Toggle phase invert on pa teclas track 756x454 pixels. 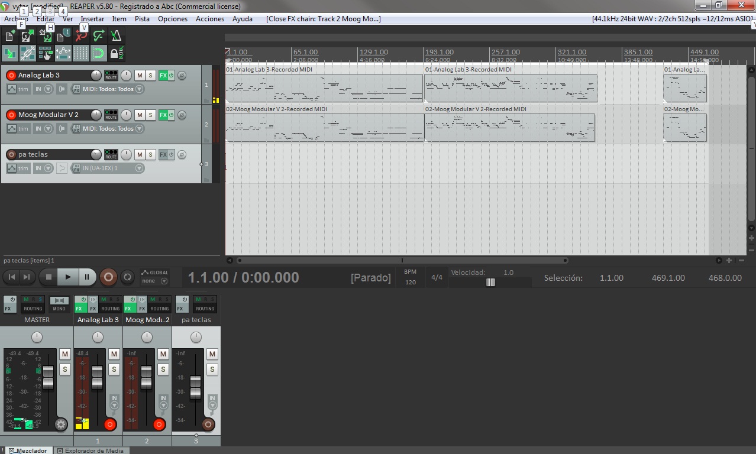point(182,154)
